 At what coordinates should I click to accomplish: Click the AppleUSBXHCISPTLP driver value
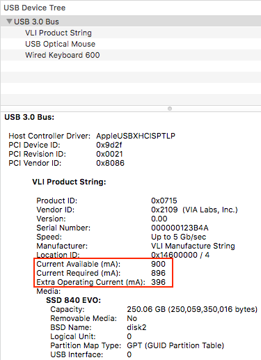[x=136, y=136]
